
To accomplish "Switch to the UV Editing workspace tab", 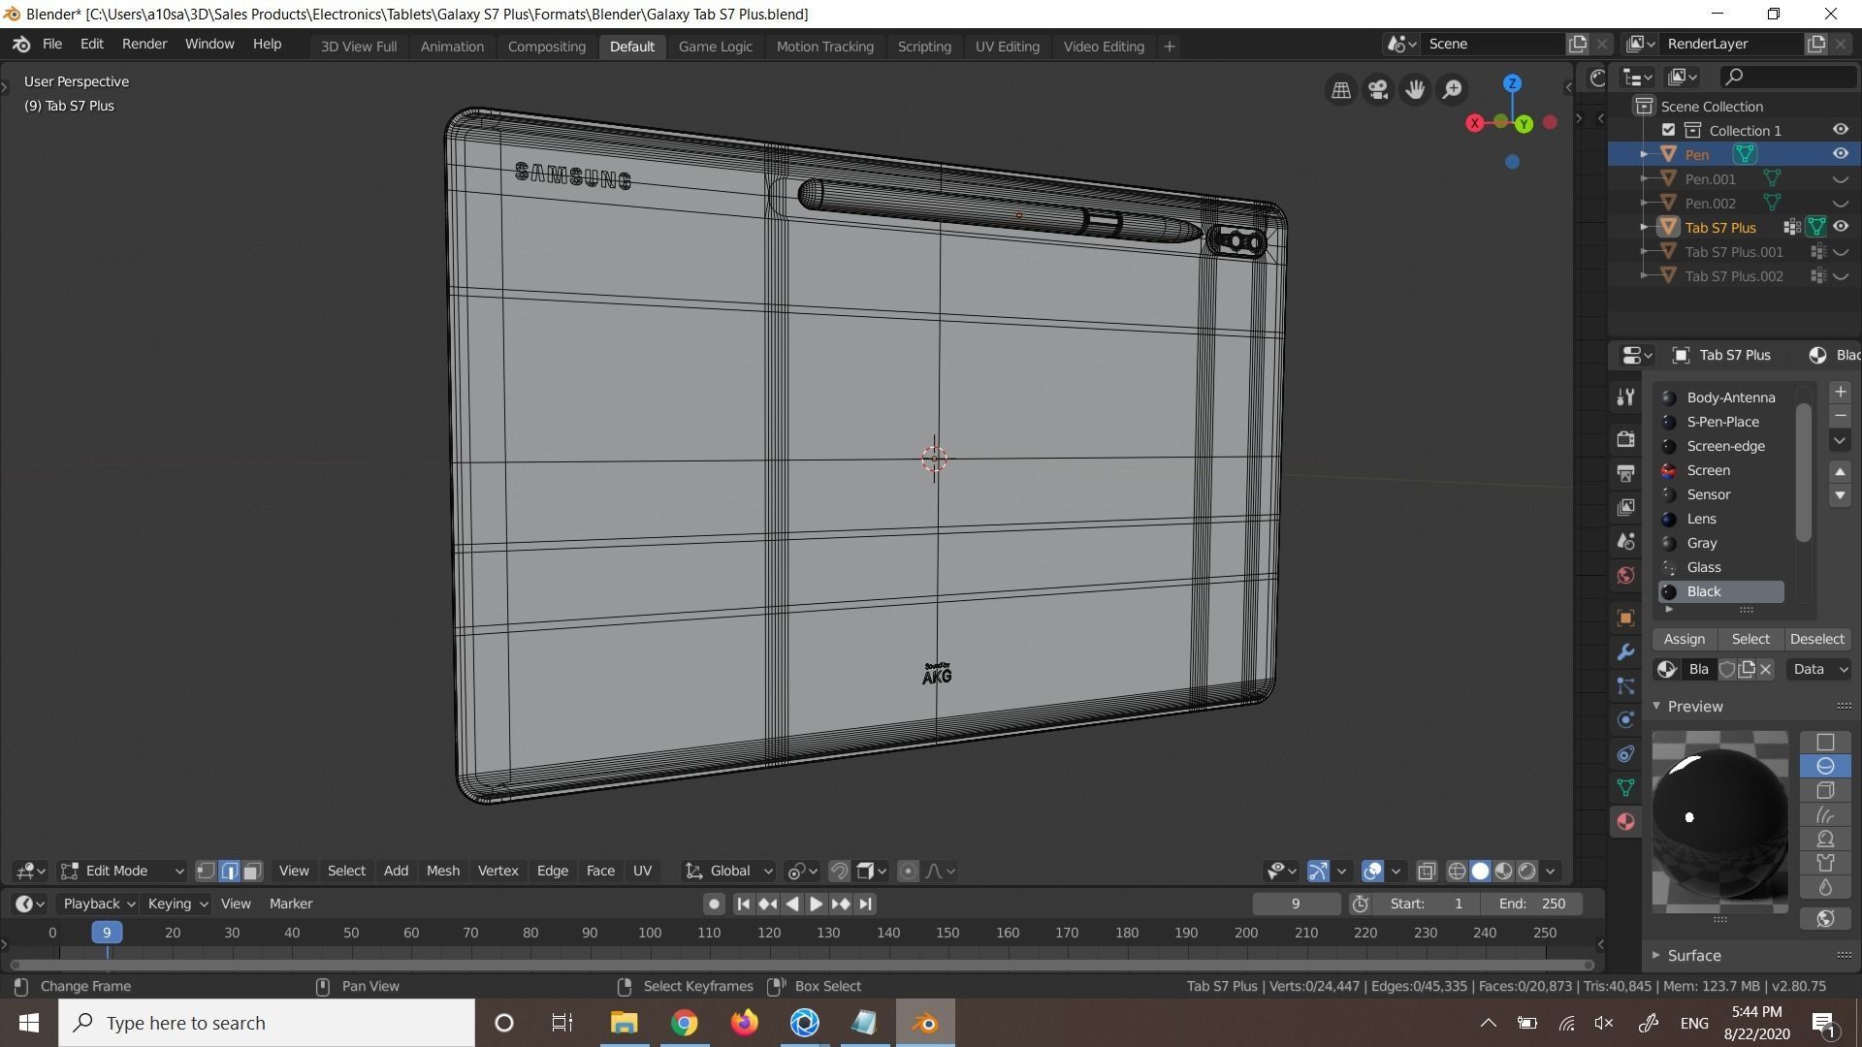I will (1007, 47).
